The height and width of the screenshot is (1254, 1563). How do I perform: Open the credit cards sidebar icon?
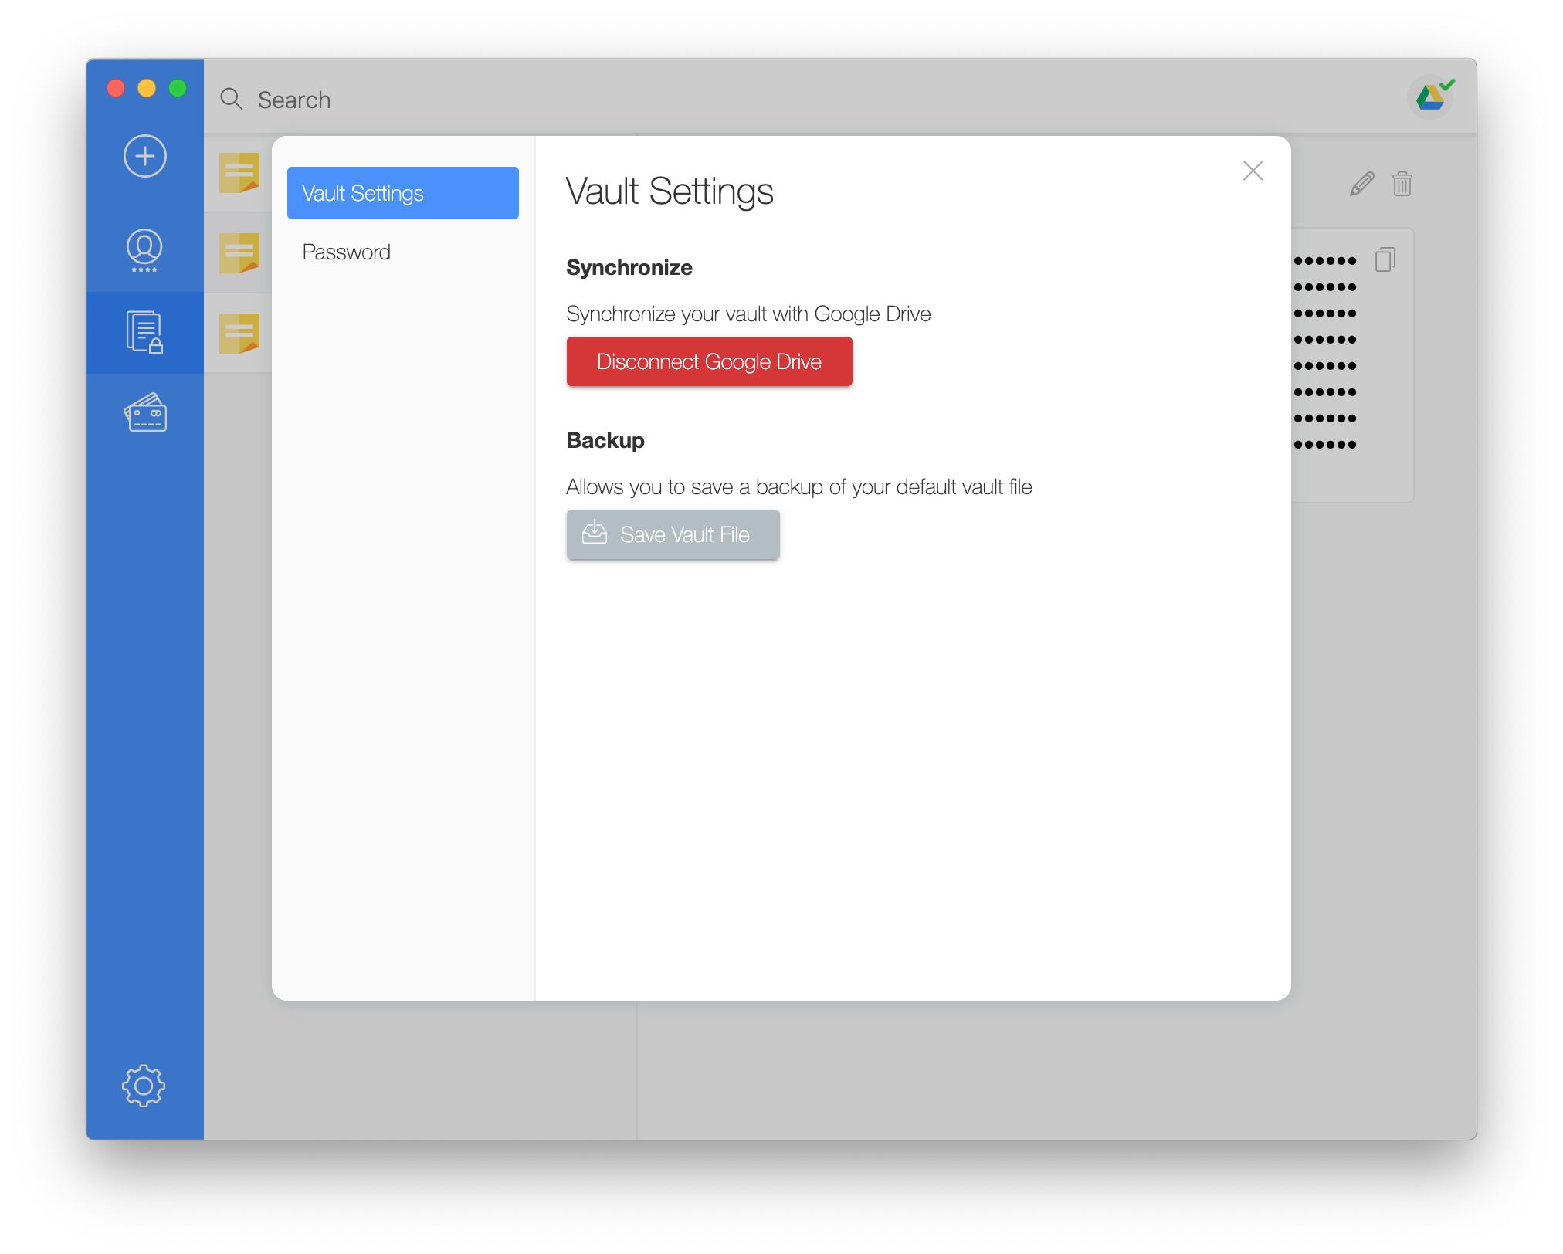pos(145,413)
